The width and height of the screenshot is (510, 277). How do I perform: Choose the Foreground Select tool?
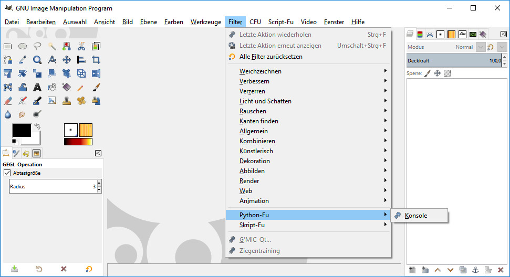pyautogui.click(x=96, y=47)
